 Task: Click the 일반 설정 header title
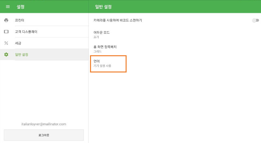pyautogui.click(x=103, y=6)
